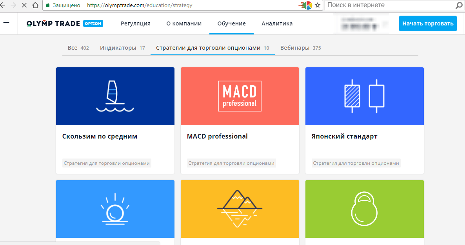465x245 pixels.
Task: Bookmark page with the star icon
Action: 318,5
